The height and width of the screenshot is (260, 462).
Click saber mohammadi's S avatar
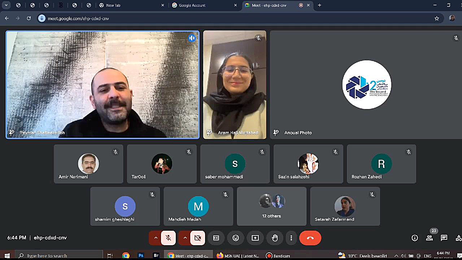coord(235,164)
